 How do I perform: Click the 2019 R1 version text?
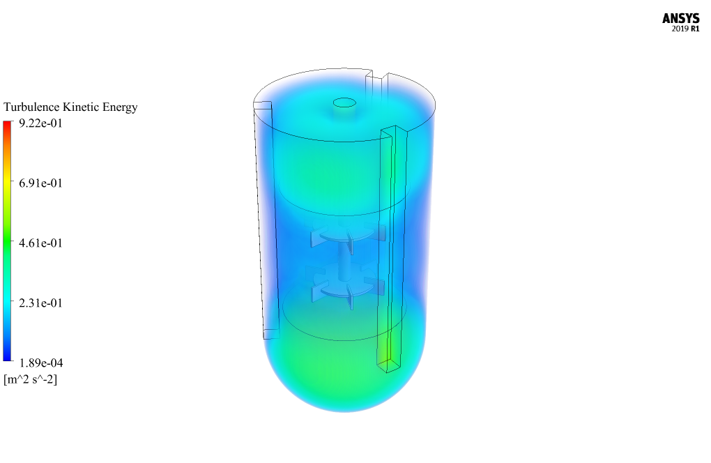tap(685, 29)
